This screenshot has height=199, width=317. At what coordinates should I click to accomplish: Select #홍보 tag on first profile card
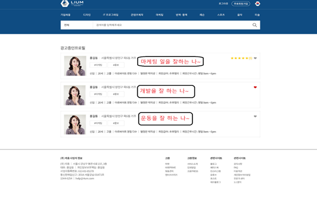116,65
